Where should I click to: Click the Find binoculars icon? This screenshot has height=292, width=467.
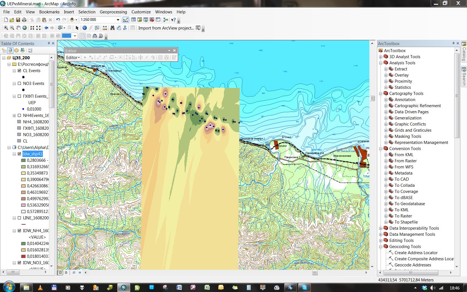click(112, 28)
